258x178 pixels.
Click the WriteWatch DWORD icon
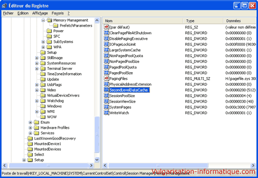(x=106, y=112)
